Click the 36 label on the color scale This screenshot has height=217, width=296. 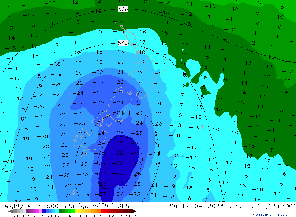(114, 216)
